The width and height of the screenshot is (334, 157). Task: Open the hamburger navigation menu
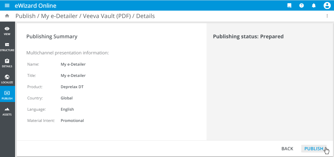point(7,6)
